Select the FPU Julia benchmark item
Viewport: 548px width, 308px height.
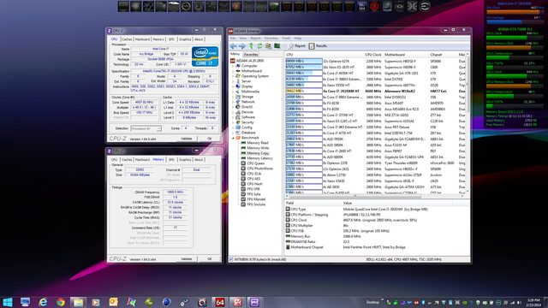(x=251, y=194)
